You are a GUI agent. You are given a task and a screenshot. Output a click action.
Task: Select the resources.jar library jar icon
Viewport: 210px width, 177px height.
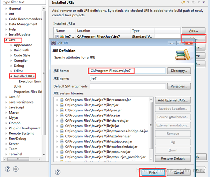[x=62, y=100]
